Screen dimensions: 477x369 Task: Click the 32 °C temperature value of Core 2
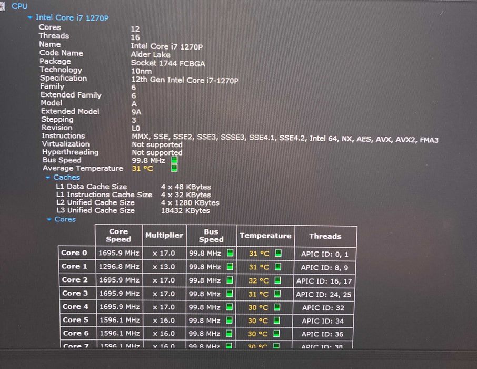point(259,280)
